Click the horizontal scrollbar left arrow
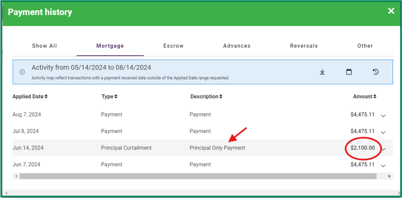Viewport: 402px width, 198px height. [x=16, y=176]
